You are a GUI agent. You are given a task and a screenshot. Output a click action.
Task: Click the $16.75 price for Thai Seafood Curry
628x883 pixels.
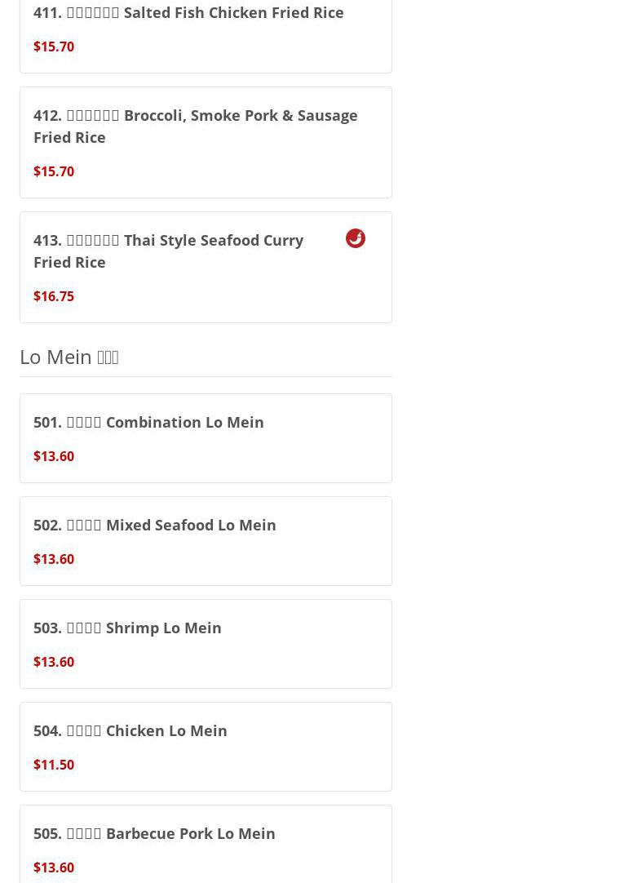click(x=54, y=297)
